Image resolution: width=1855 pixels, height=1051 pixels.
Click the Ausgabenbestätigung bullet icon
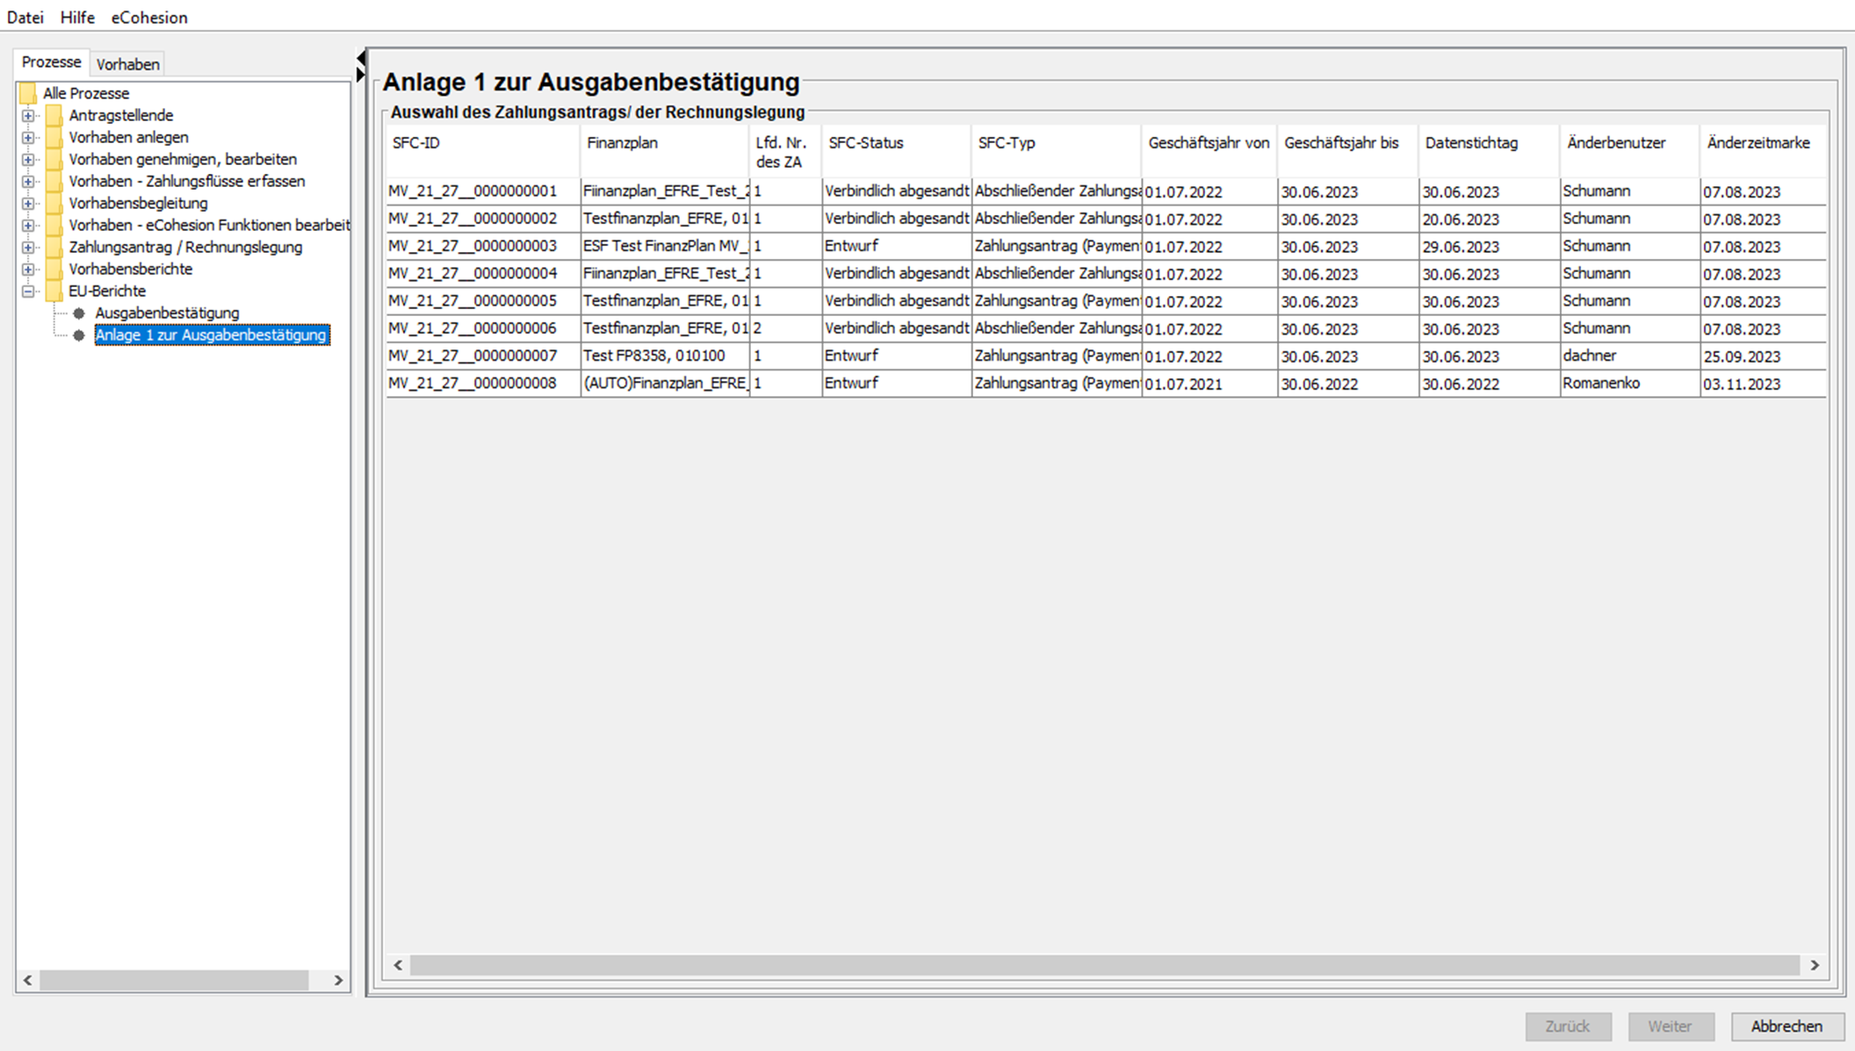pos(79,313)
